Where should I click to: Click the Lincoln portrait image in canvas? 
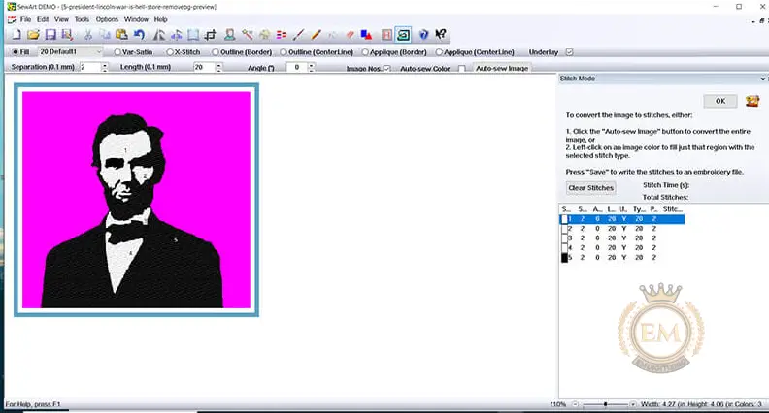(x=136, y=200)
